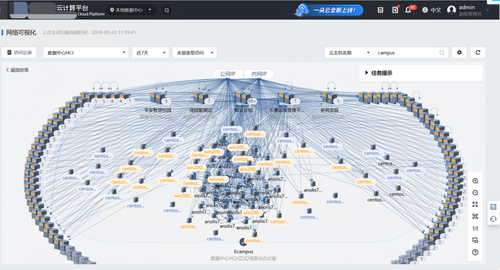Refresh the network topology view
The height and width of the screenshot is (270, 500).
(478, 53)
